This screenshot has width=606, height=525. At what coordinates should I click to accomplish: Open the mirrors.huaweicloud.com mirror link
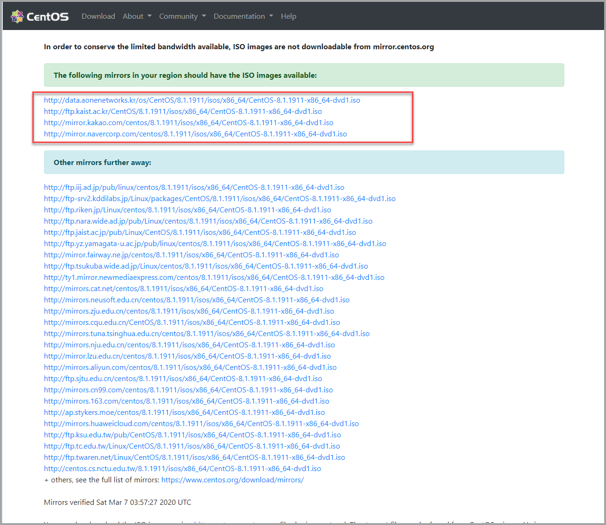[x=202, y=424]
